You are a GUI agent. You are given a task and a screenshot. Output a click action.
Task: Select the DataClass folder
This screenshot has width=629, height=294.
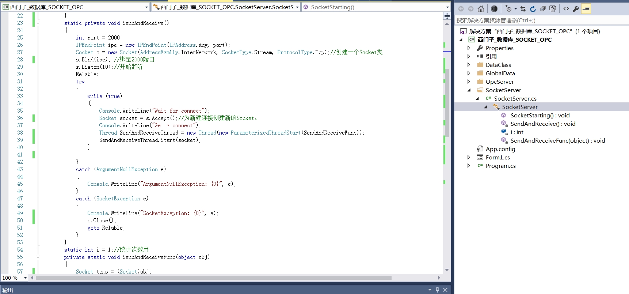[498, 65]
